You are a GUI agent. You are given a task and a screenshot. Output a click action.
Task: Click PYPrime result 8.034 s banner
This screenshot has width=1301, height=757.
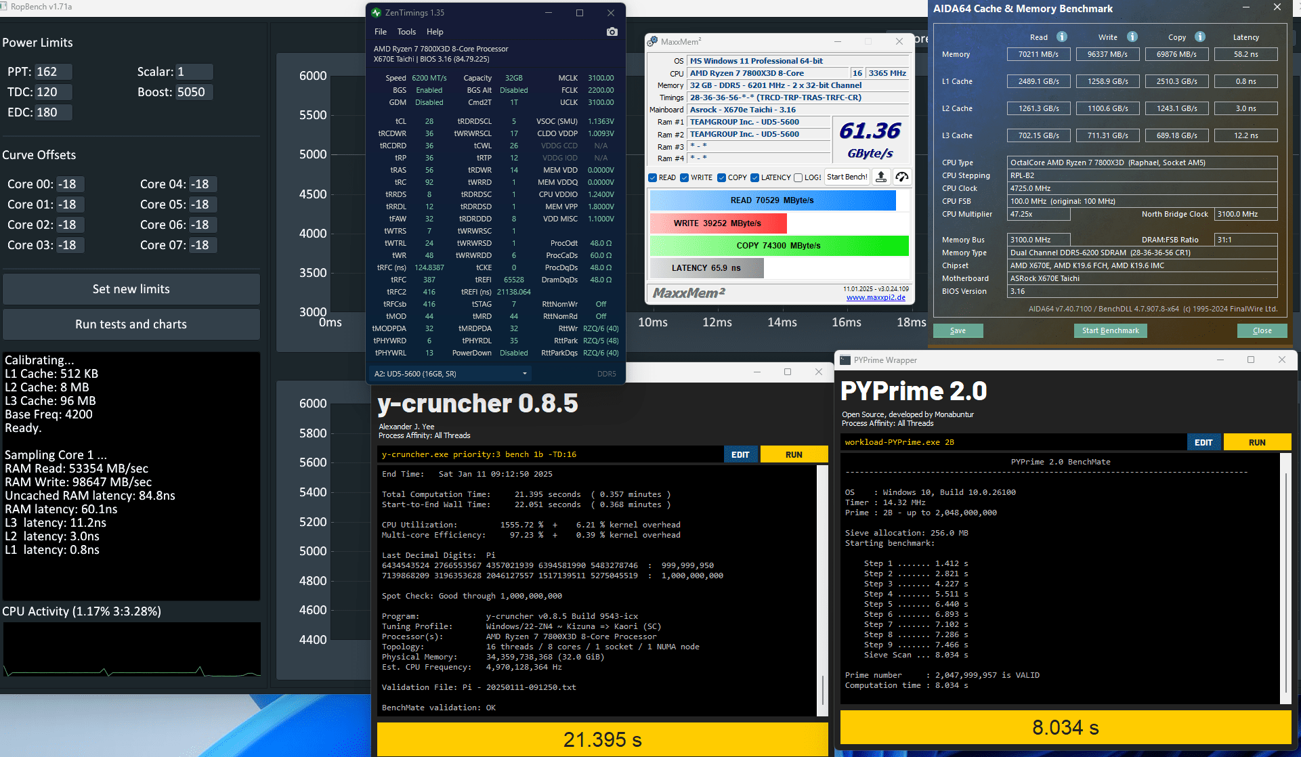tap(1065, 727)
